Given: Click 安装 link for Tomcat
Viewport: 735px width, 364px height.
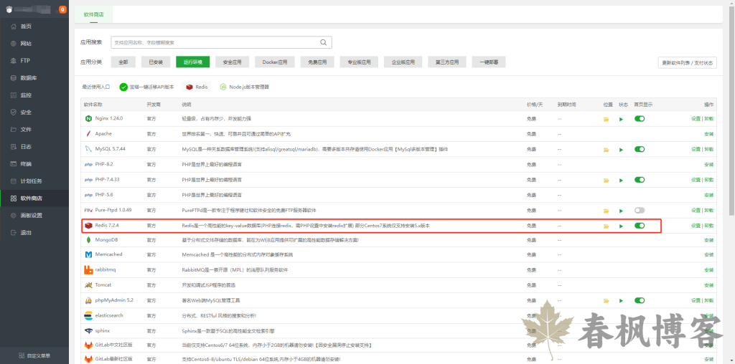Looking at the screenshot, I should [708, 285].
